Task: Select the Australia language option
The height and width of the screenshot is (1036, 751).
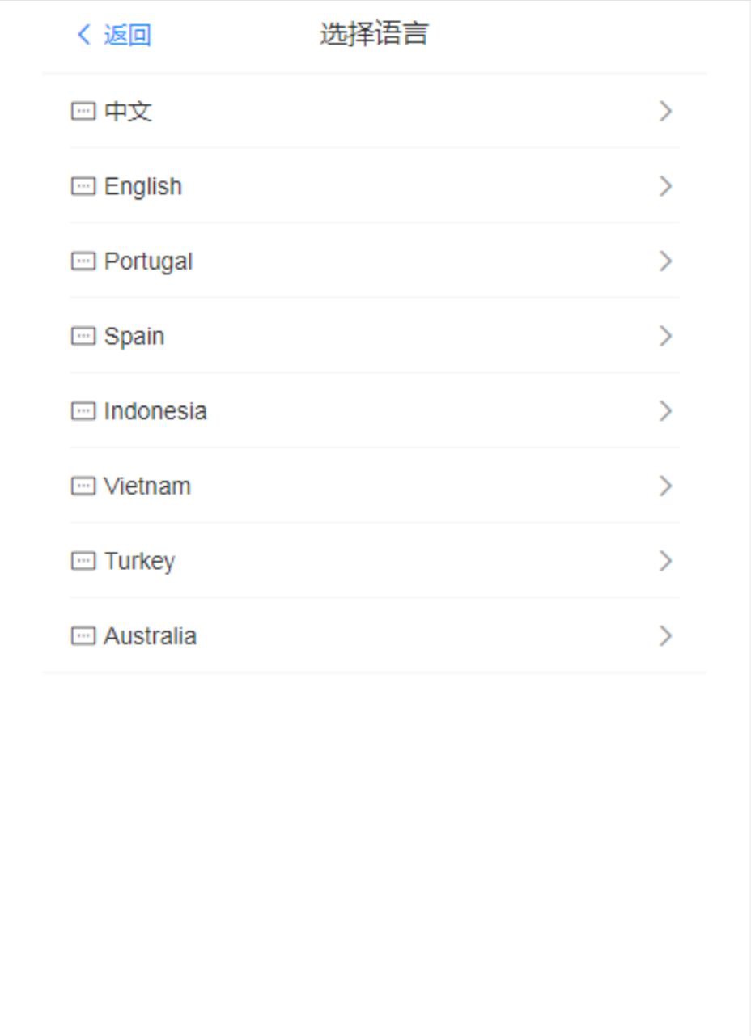Action: [x=150, y=636]
